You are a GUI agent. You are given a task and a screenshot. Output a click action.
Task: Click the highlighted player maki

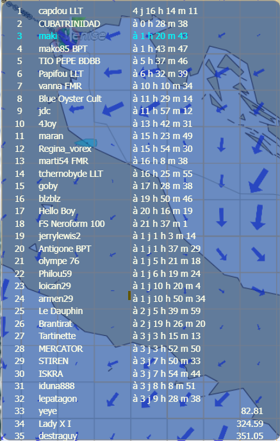pos(48,36)
